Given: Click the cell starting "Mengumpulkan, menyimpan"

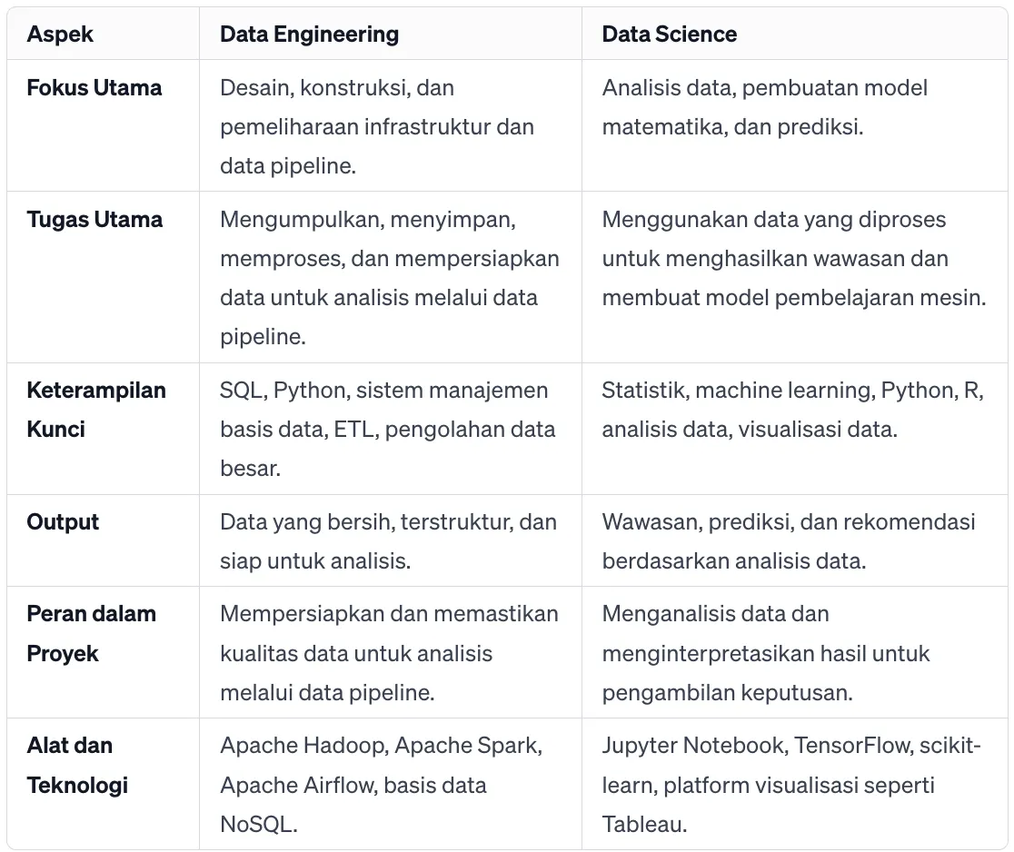Looking at the screenshot, I should pos(390,278).
